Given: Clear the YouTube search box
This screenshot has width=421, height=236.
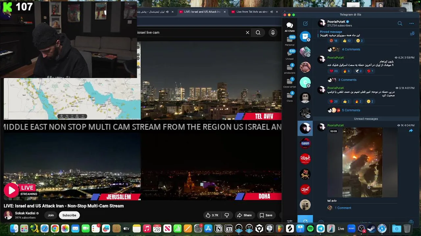Looking at the screenshot, I should point(248,32).
